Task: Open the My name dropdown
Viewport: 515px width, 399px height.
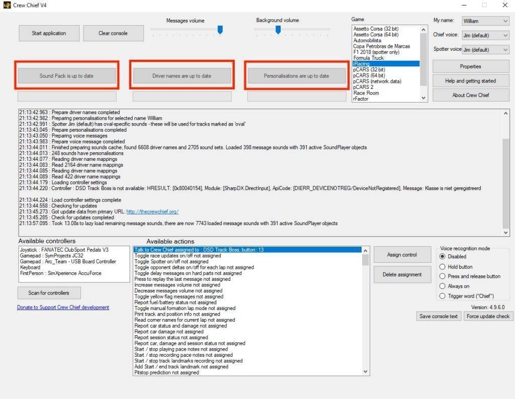Action: tap(485, 21)
